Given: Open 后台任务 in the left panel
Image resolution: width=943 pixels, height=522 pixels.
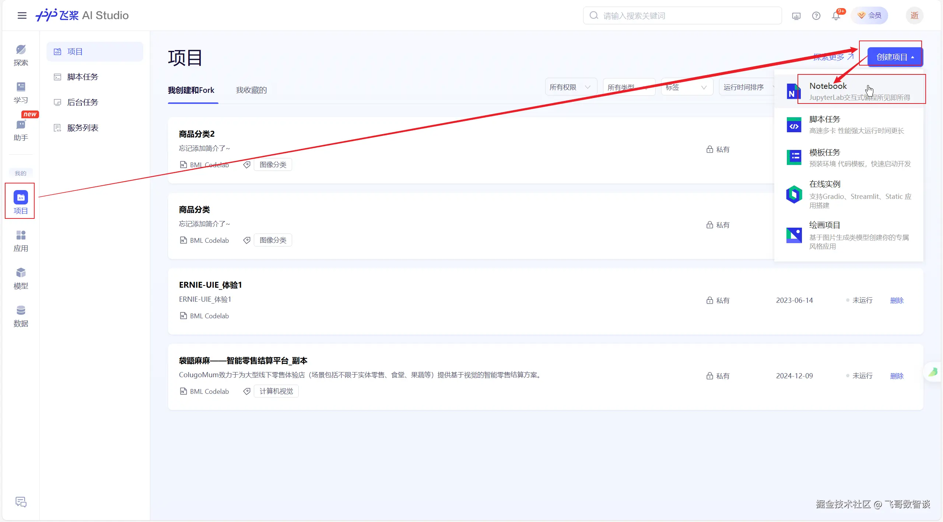Looking at the screenshot, I should tap(83, 102).
